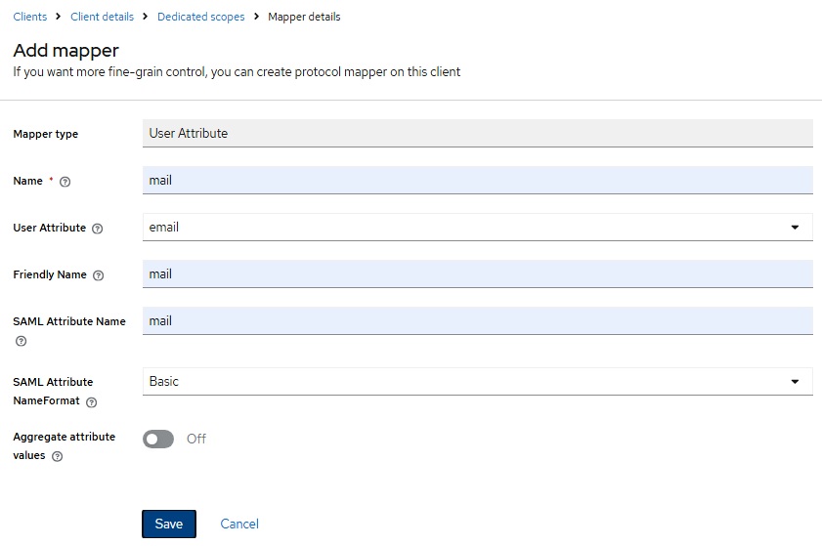
Task: Focus the Name input field
Action: pyautogui.click(x=478, y=181)
